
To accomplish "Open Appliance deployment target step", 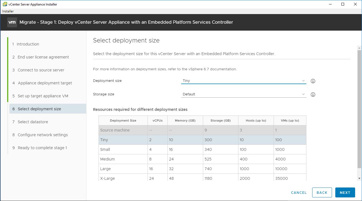I will (x=45, y=83).
